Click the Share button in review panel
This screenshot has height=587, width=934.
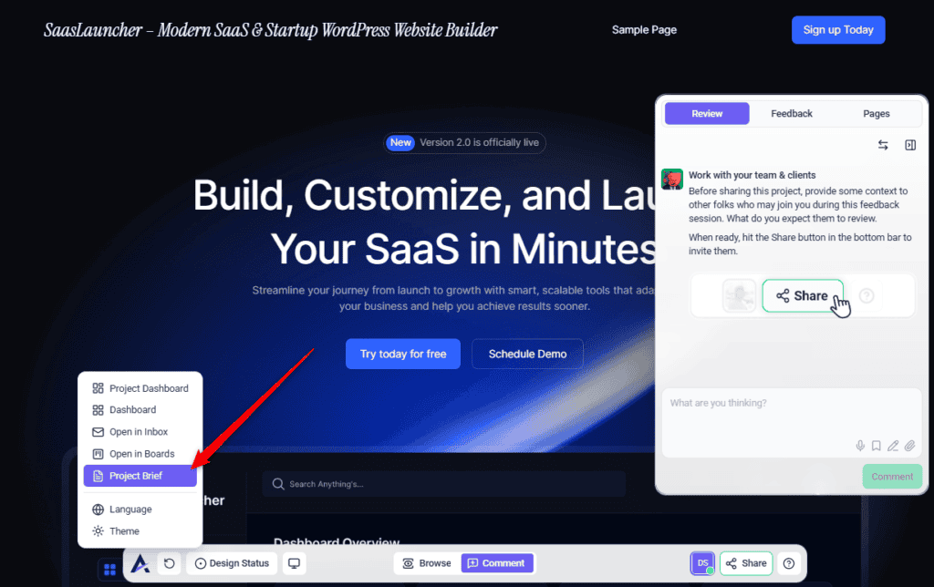point(803,296)
